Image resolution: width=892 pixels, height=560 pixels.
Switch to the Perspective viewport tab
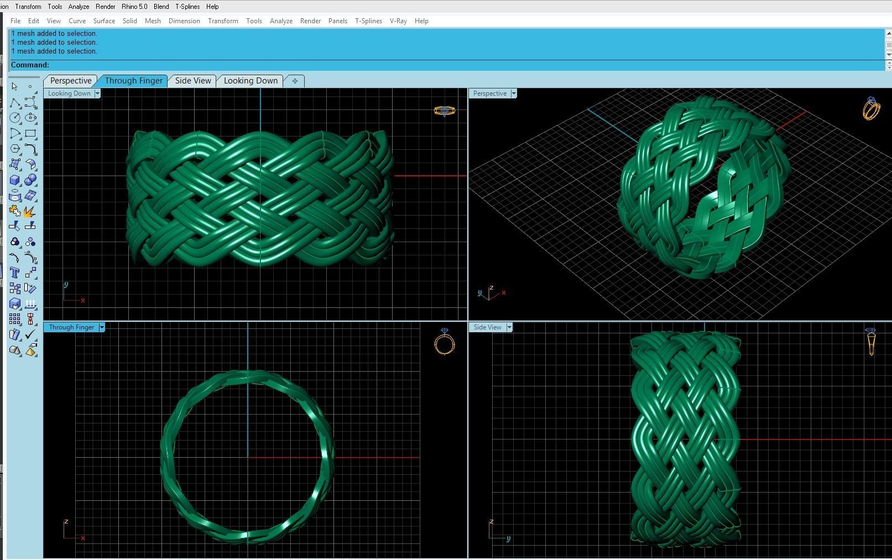tap(71, 81)
